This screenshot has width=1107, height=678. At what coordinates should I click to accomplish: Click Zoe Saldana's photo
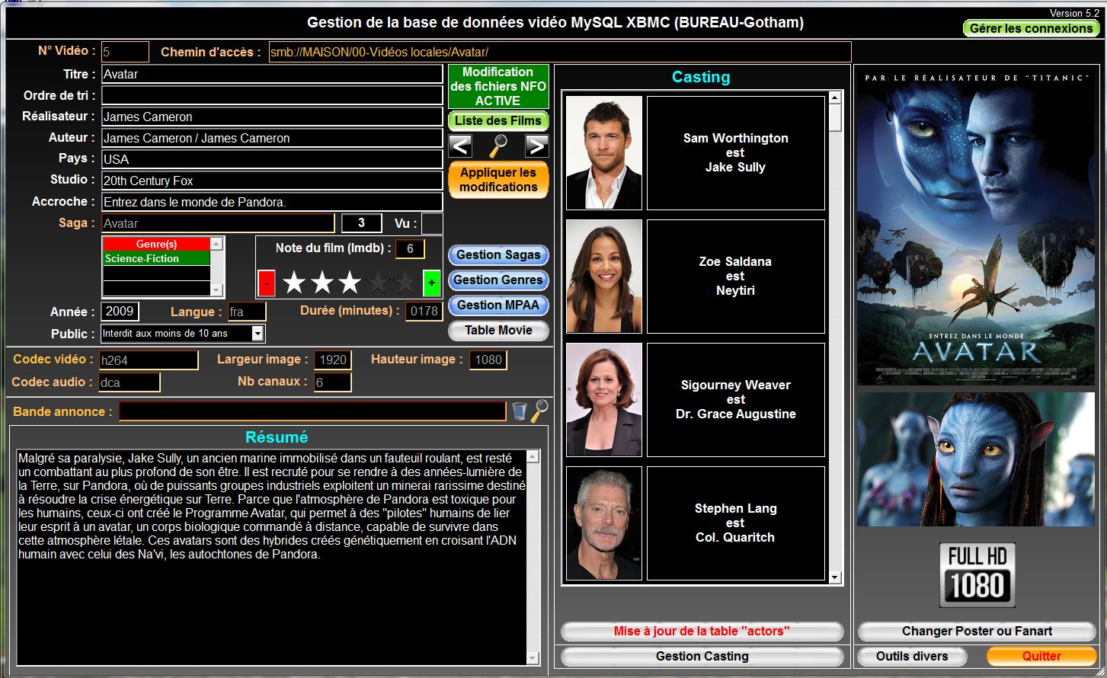[x=604, y=276]
